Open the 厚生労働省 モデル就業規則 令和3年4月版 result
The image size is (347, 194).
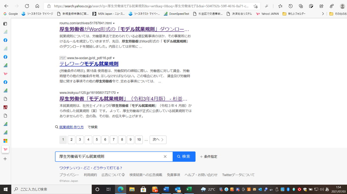click(124, 99)
